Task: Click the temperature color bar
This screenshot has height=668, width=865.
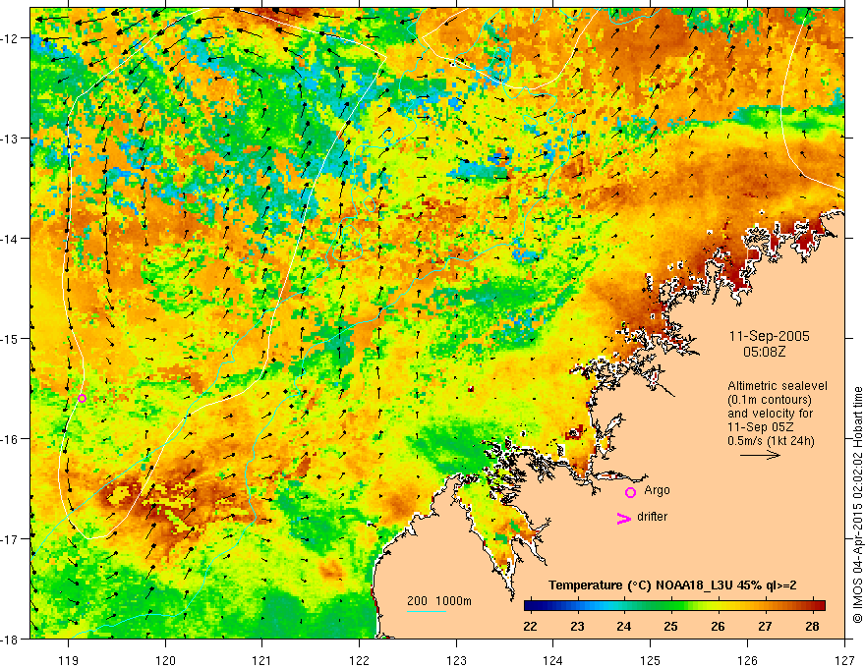Action: 674,606
